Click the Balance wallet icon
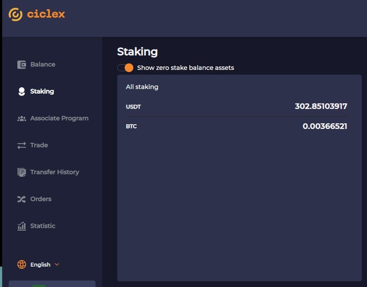The image size is (367, 287). pos(21,65)
